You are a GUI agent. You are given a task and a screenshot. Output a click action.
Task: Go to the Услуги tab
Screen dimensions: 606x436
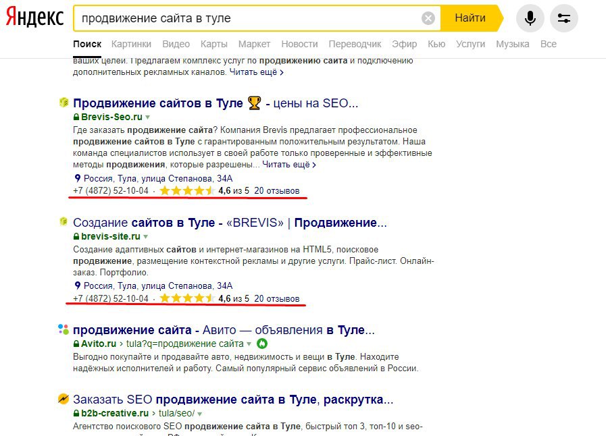pyautogui.click(x=470, y=44)
